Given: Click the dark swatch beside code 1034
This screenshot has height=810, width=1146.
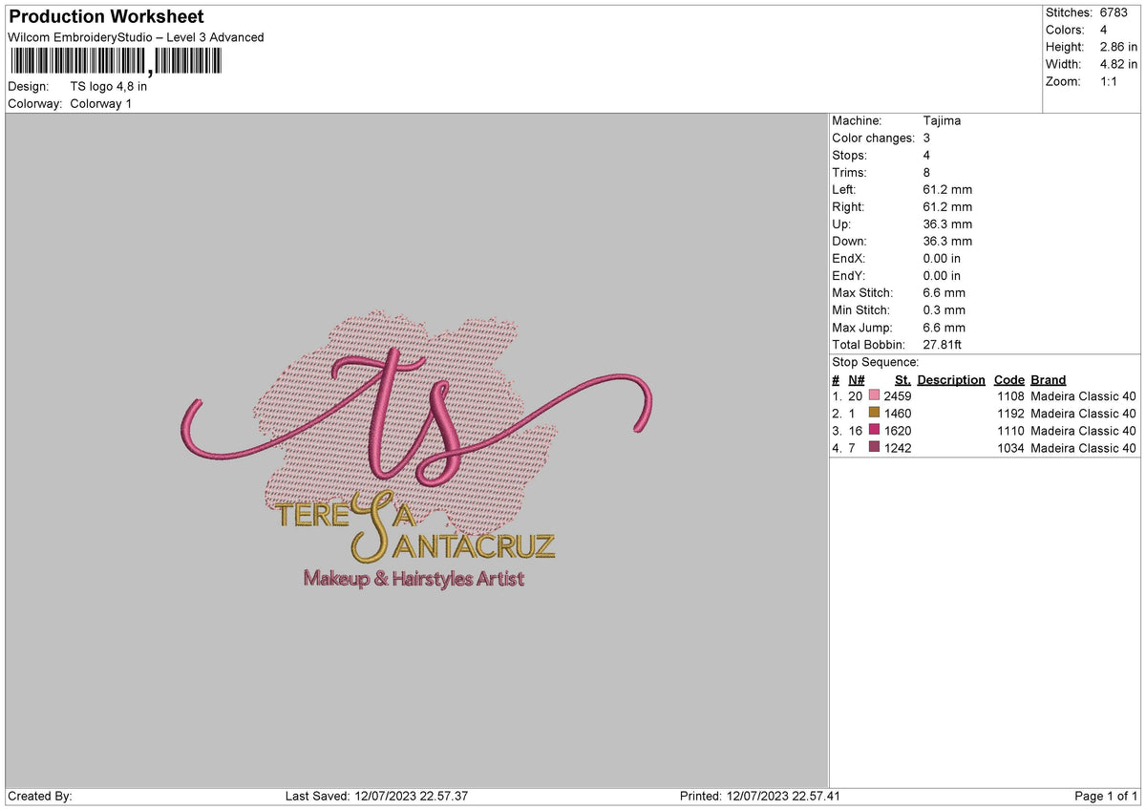Looking at the screenshot, I should (874, 447).
